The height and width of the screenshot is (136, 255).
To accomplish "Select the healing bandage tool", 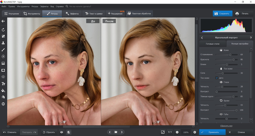I will [x=3, y=36].
